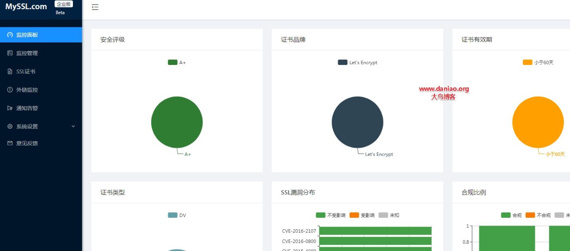Toggle the A+ legend swatch in 安全评级
The width and height of the screenshot is (570, 251).
pyautogui.click(x=173, y=62)
